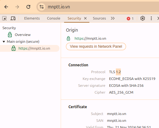159x128 pixels.
Task: Click the browser forward arrow
Action: [x=17, y=7]
